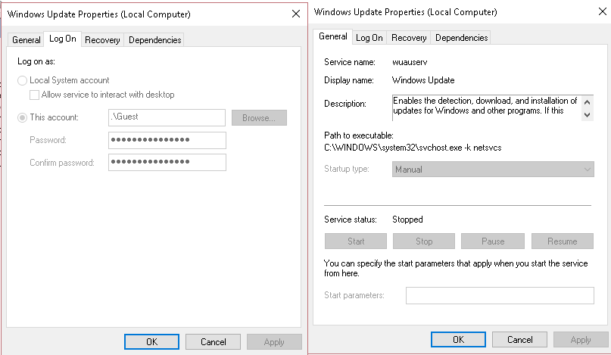Close the right Windows Update Properties dialog
611x355 pixels.
click(603, 11)
